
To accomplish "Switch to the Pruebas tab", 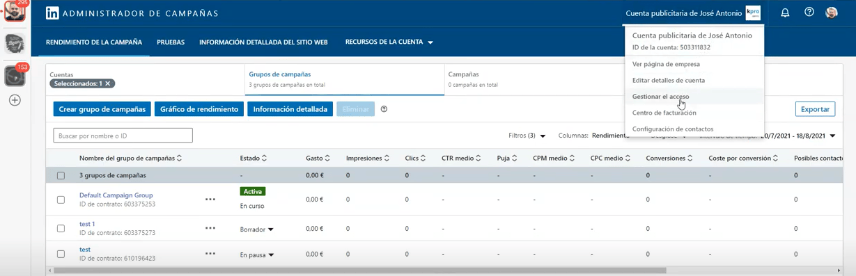I will coord(171,42).
